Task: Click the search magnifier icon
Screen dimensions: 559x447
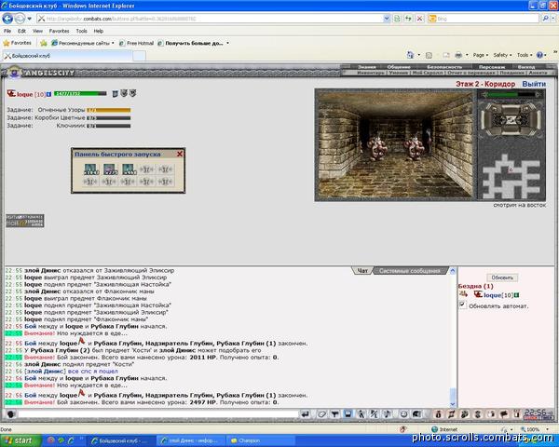Action: (545, 19)
